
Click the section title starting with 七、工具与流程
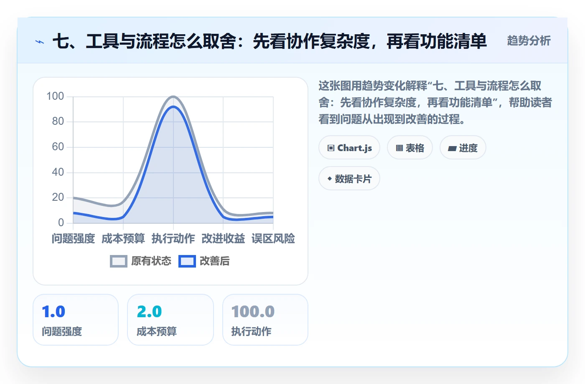pos(270,41)
